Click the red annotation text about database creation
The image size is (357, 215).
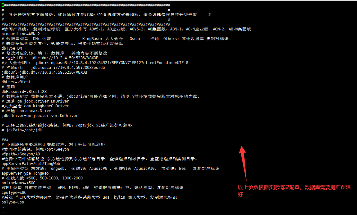(294, 191)
